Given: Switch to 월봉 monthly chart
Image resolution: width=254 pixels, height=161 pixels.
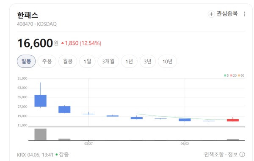Looking at the screenshot, I should [x=68, y=61].
